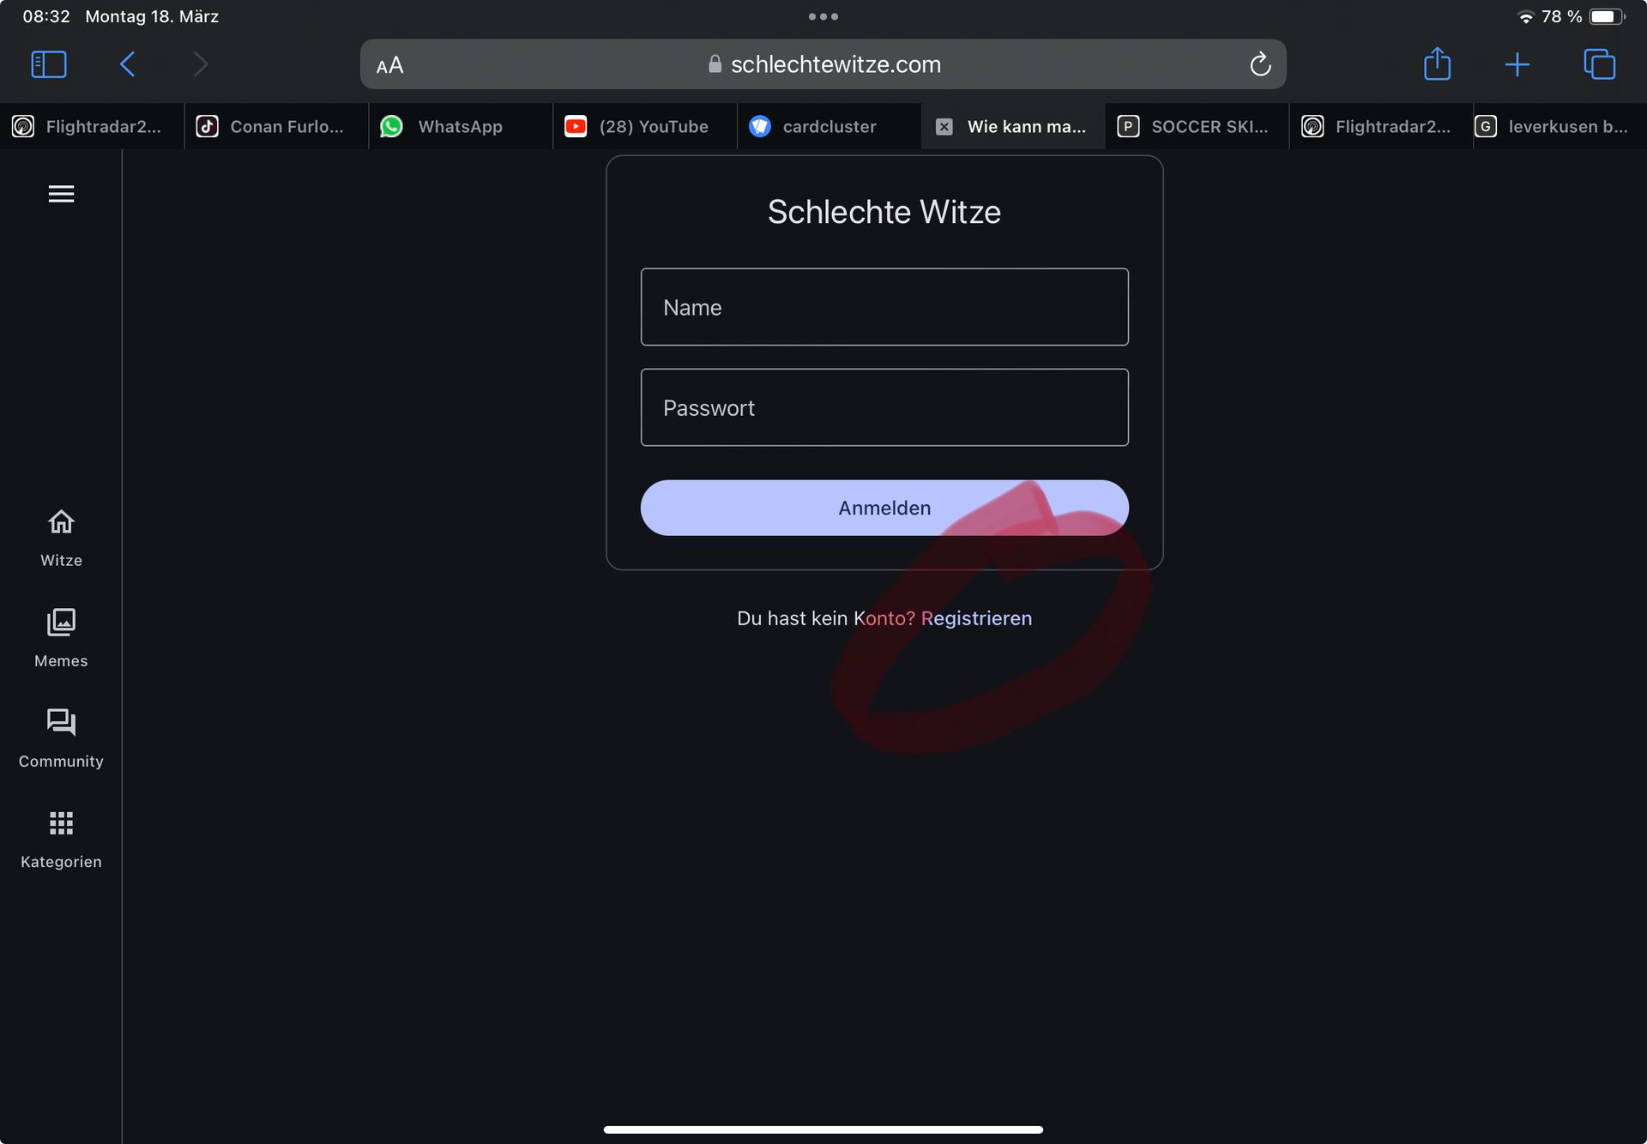Screen dimensions: 1647x1144
Task: Focus the Name input field
Action: tap(884, 307)
